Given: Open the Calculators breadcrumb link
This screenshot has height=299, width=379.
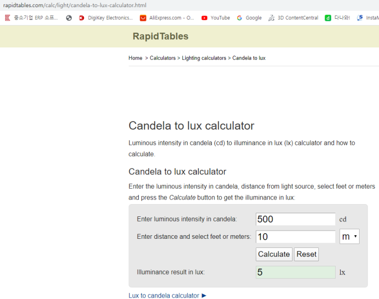Looking at the screenshot, I should click(163, 58).
